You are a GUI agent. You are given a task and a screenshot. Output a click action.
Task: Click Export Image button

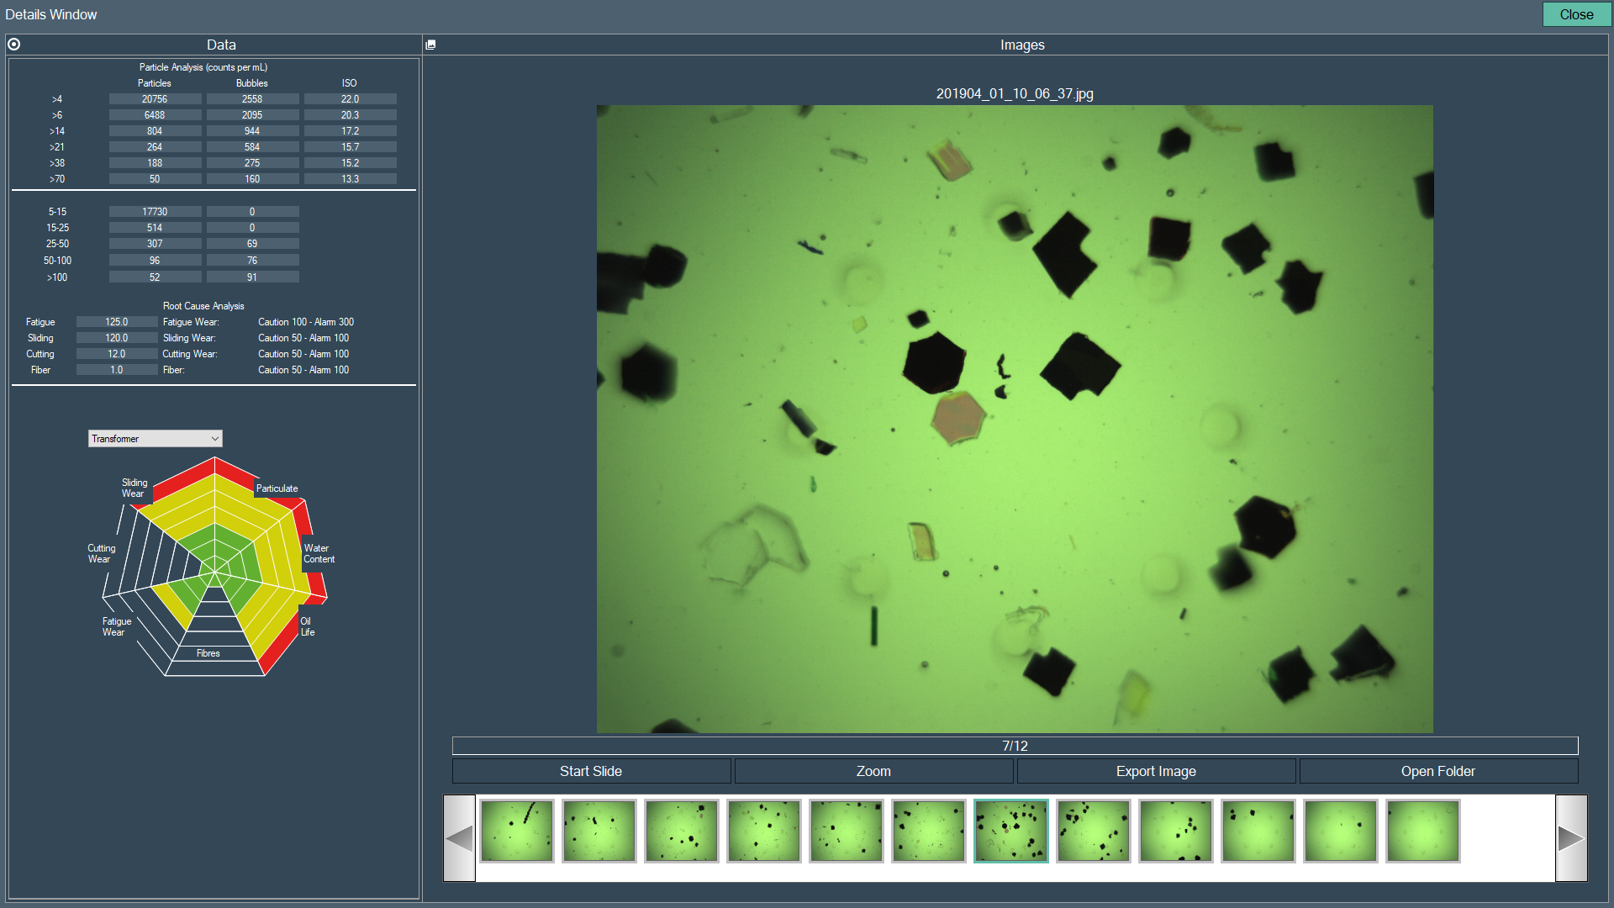coord(1156,771)
